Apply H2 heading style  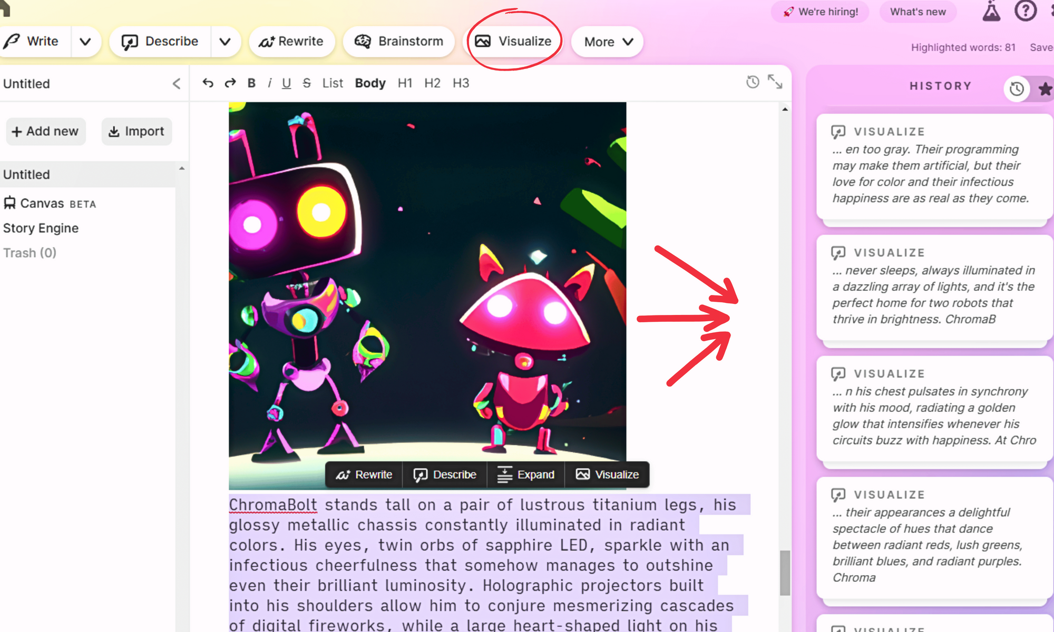click(432, 83)
